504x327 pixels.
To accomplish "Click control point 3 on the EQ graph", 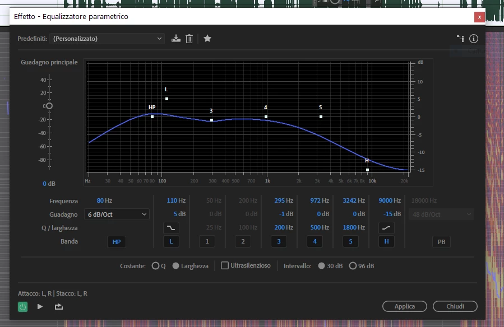I will 211,120.
